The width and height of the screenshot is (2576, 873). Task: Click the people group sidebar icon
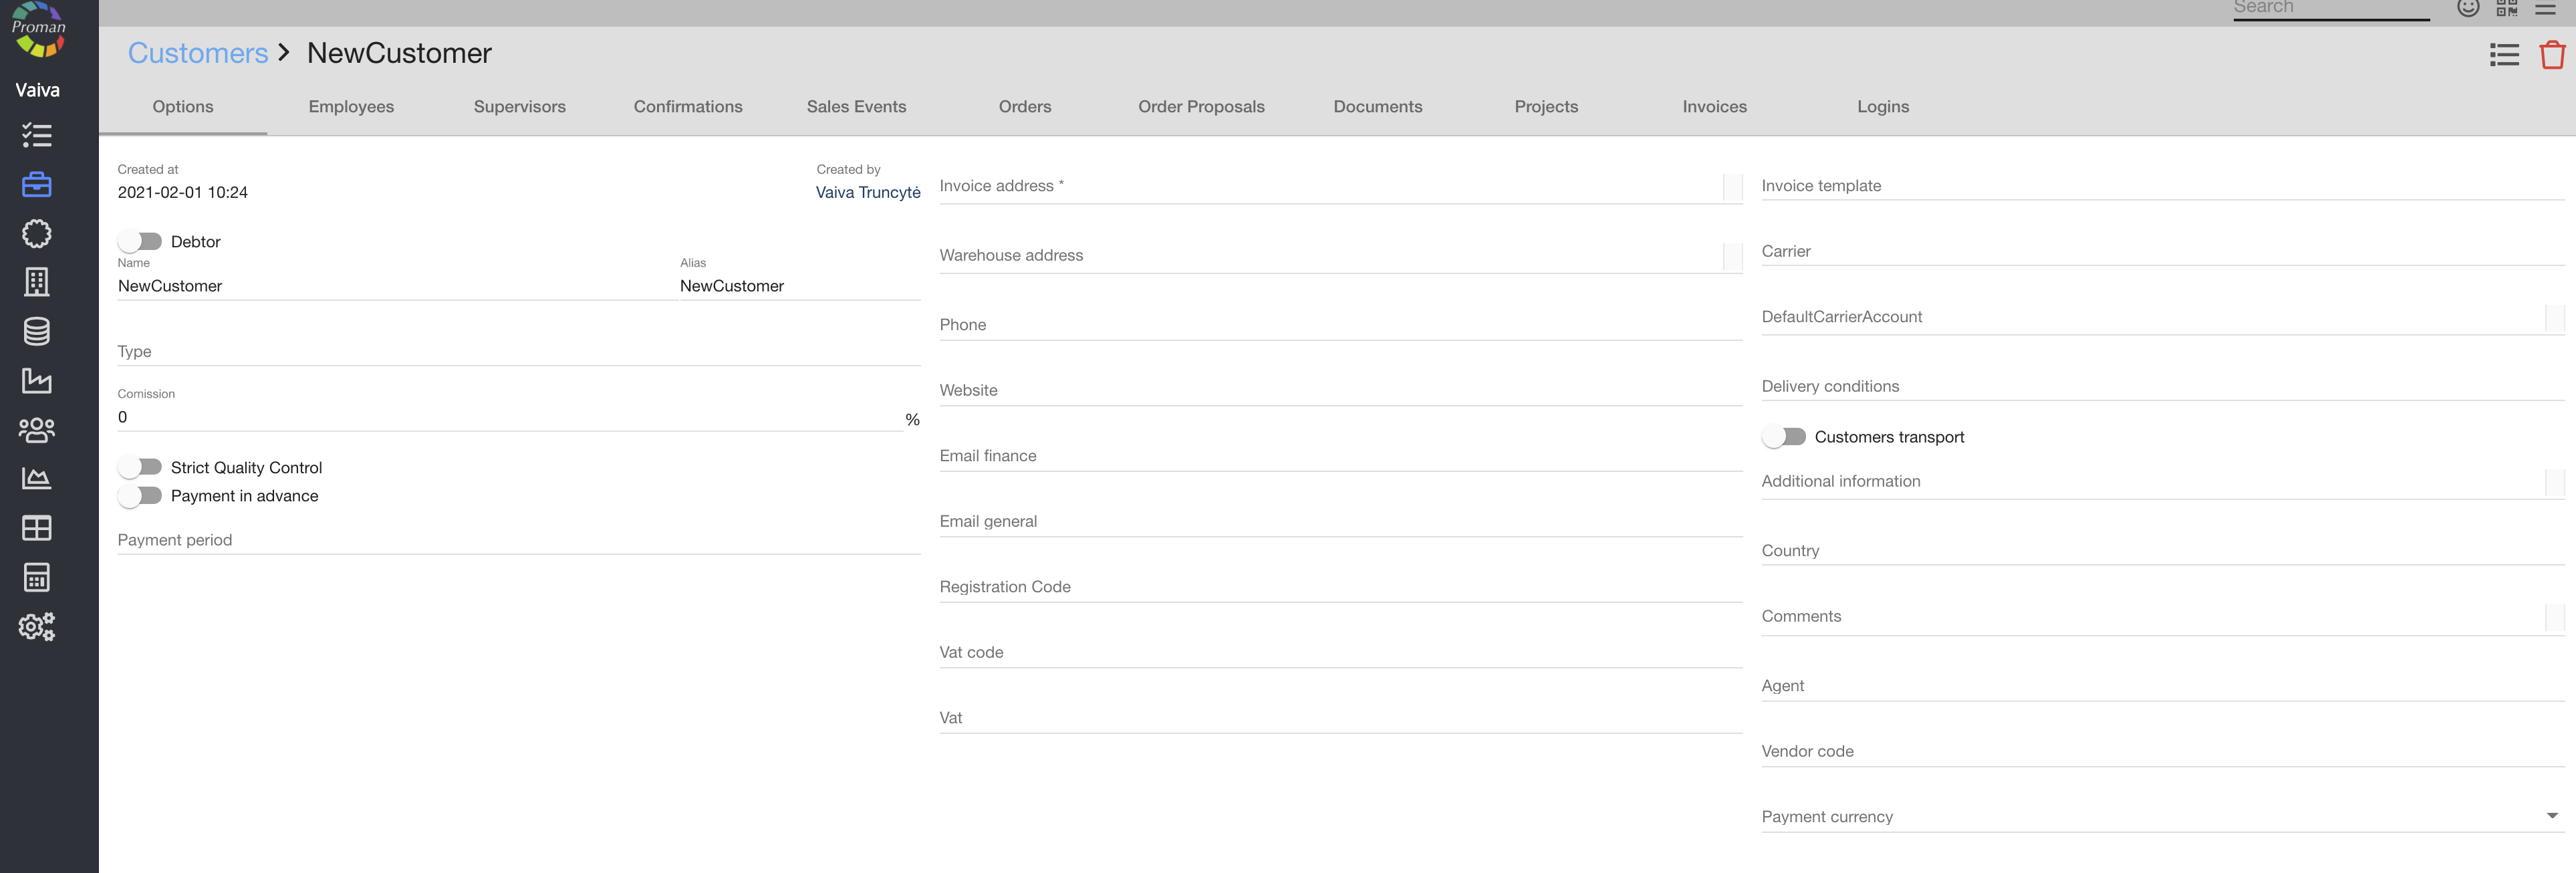pos(37,430)
